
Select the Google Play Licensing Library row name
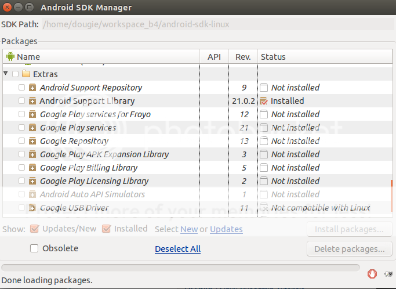(94, 181)
